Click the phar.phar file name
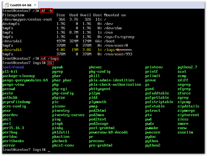The image size is (207, 156). click(62, 80)
